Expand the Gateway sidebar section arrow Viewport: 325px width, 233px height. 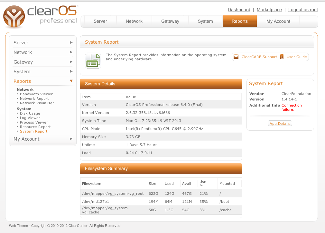[x=71, y=62]
